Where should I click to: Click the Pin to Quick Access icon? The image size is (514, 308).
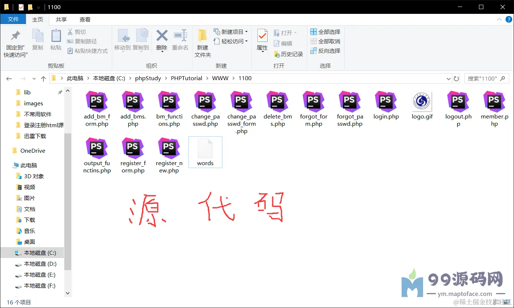(x=15, y=36)
